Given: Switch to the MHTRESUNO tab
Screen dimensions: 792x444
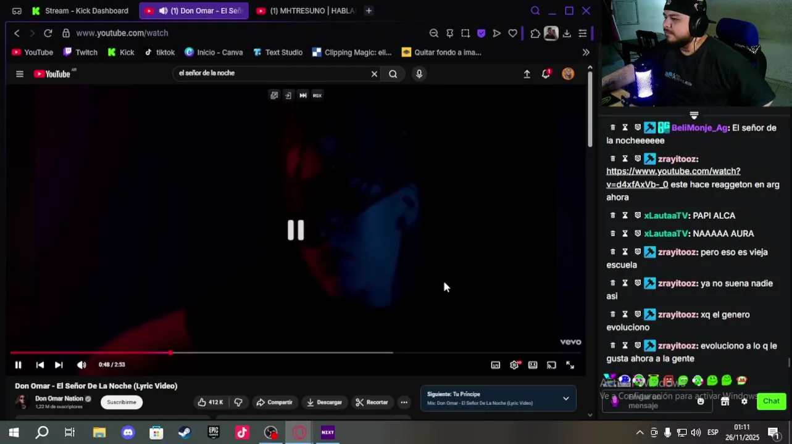Looking at the screenshot, I should pos(306,10).
